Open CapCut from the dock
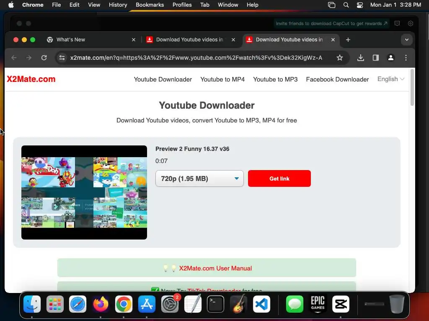429x321 pixels. tap(341, 304)
